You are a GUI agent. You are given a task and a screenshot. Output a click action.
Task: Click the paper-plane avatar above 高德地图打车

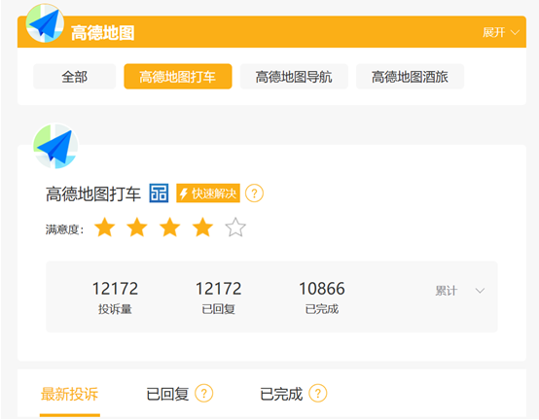[55, 146]
